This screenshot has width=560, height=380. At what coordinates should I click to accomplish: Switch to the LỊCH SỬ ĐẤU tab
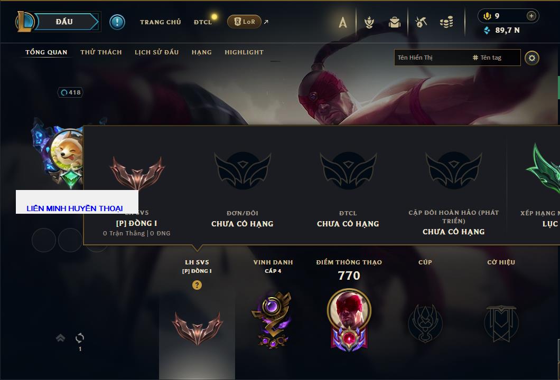pos(156,52)
